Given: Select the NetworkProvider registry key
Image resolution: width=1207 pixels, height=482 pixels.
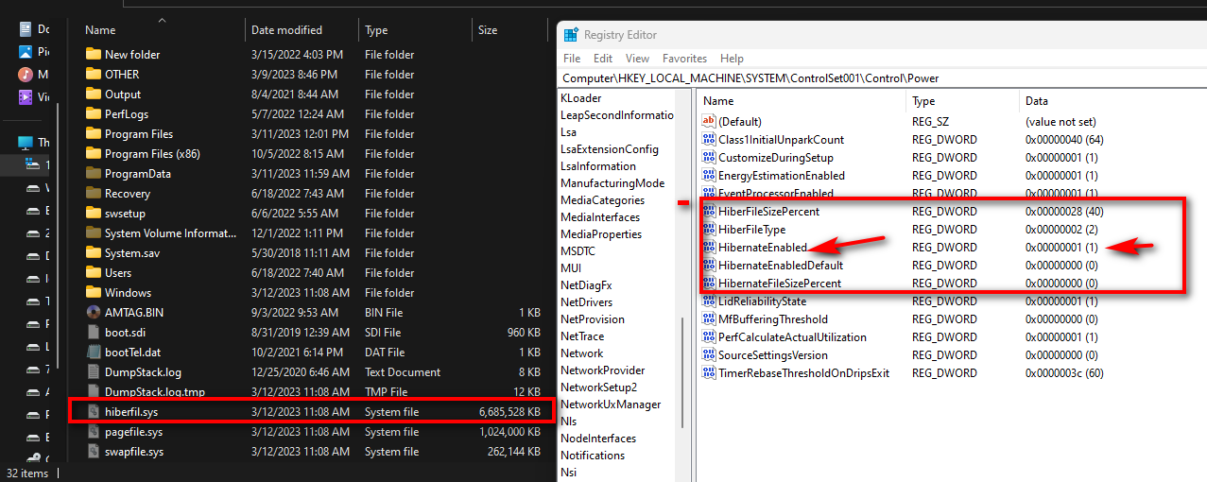Looking at the screenshot, I should (x=602, y=370).
